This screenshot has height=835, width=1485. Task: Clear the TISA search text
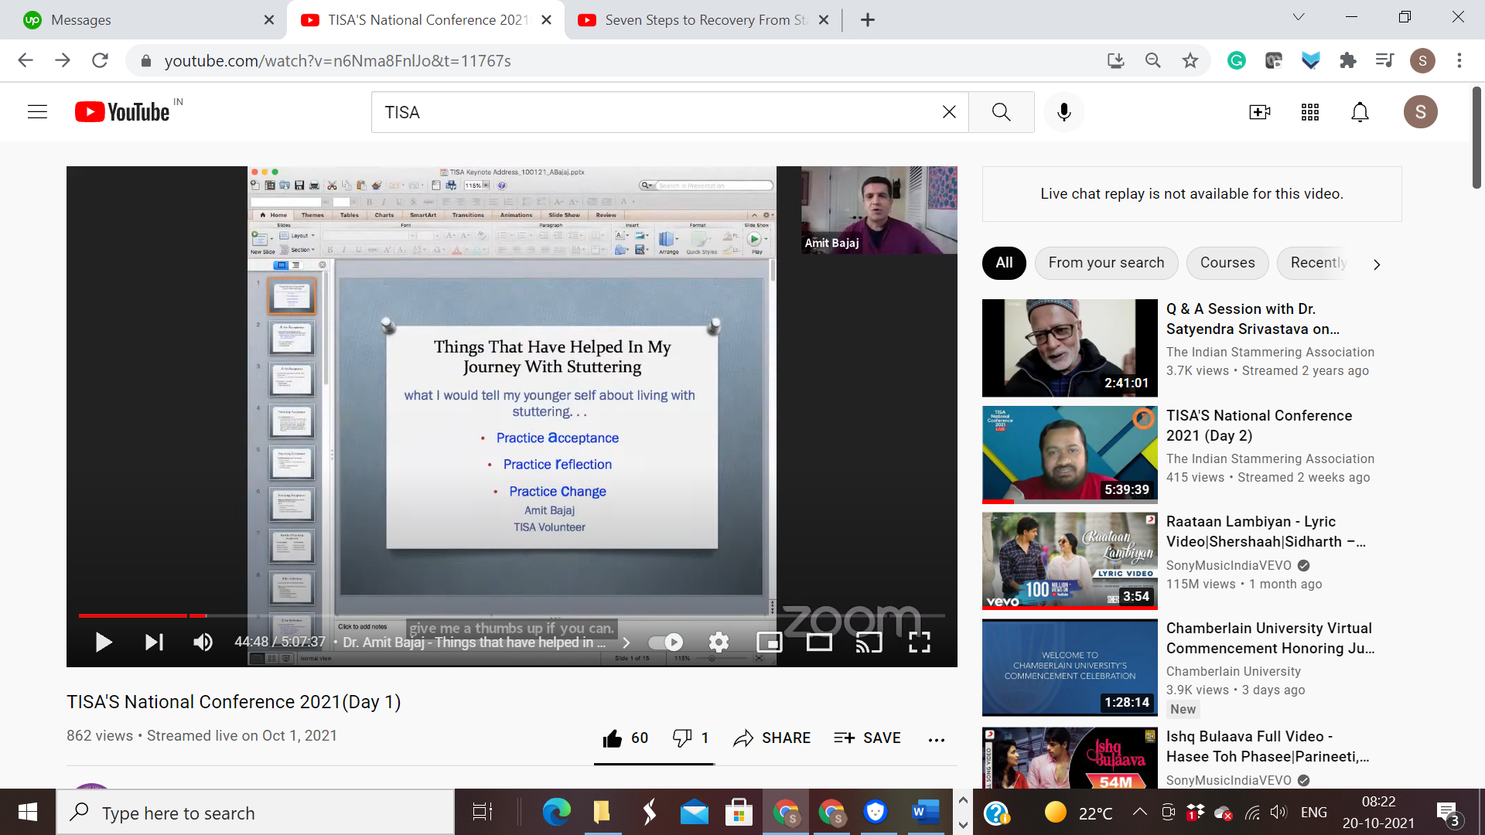[950, 112]
